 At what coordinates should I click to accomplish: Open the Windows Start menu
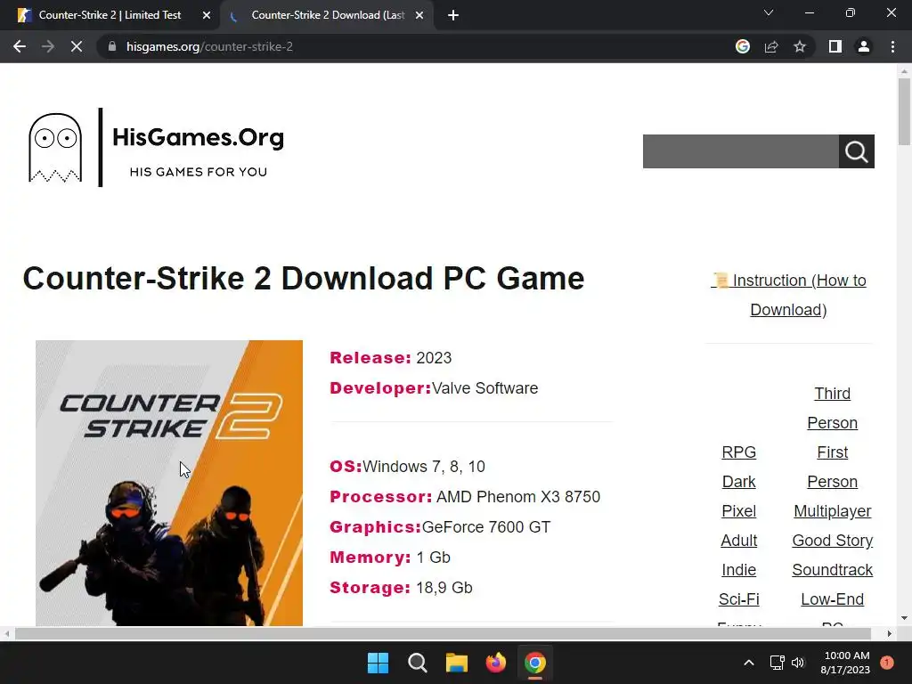coord(378,663)
